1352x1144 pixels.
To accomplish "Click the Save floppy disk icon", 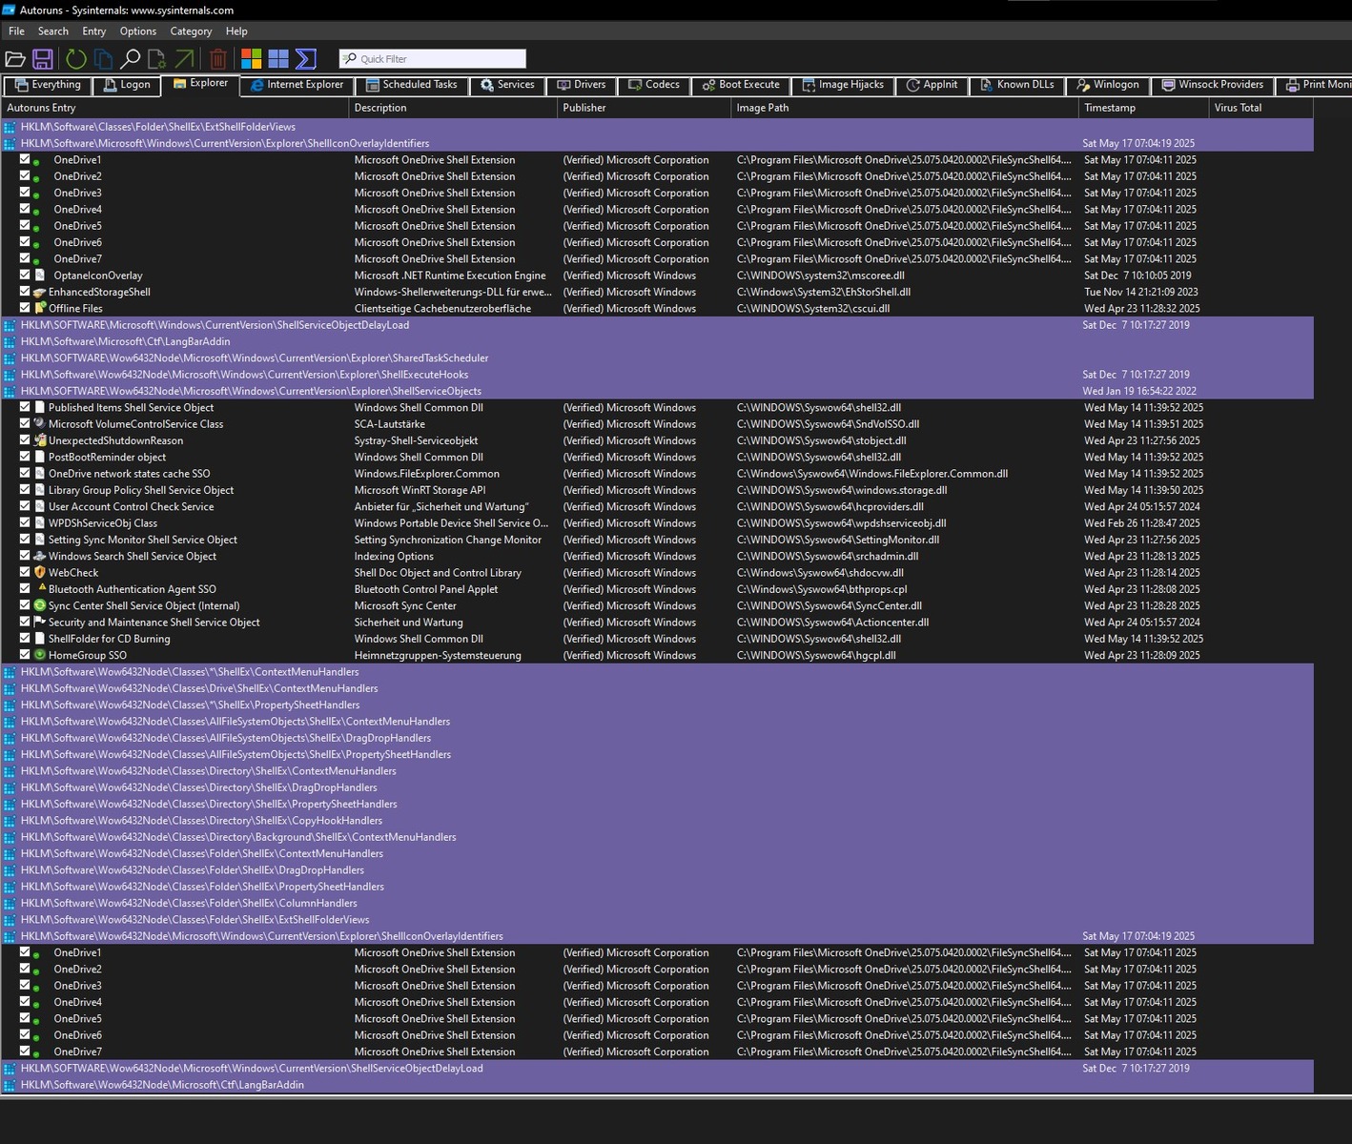I will 43,59.
